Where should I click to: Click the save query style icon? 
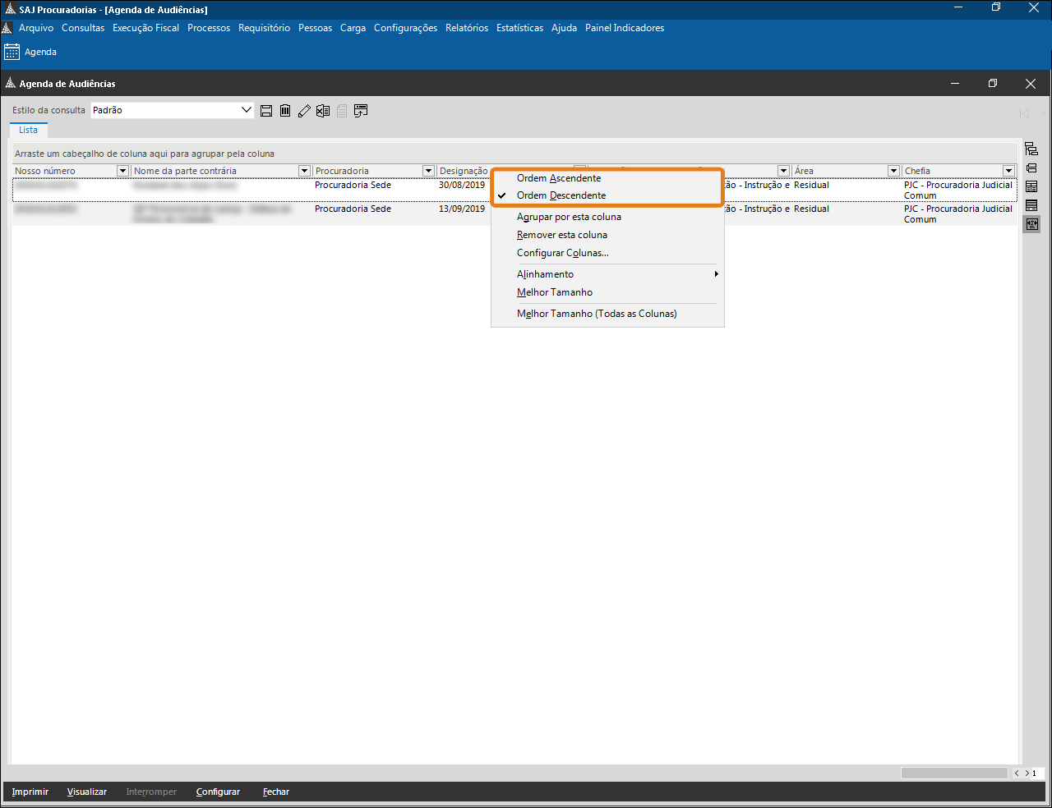tap(266, 111)
